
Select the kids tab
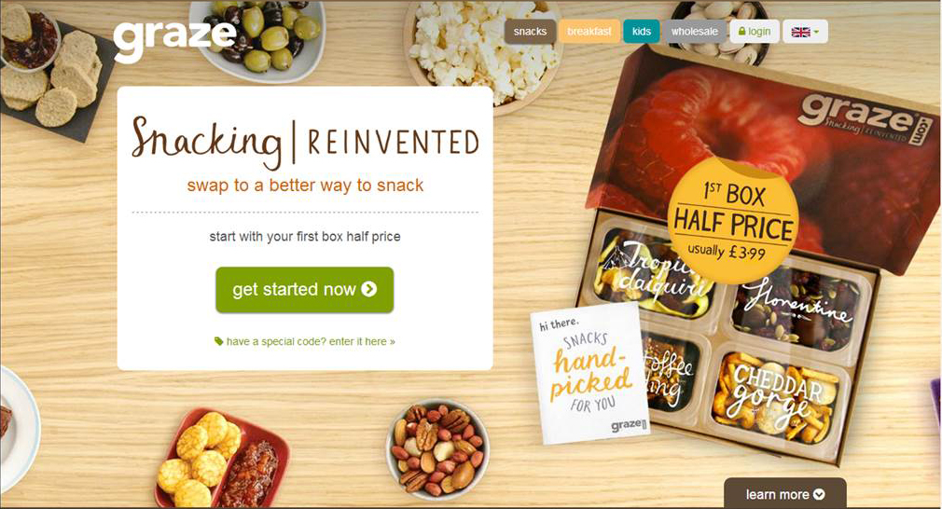[641, 31]
